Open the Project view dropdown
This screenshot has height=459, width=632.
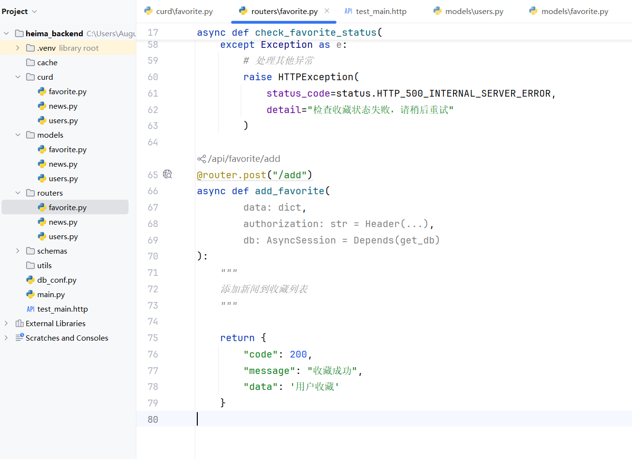click(x=34, y=12)
